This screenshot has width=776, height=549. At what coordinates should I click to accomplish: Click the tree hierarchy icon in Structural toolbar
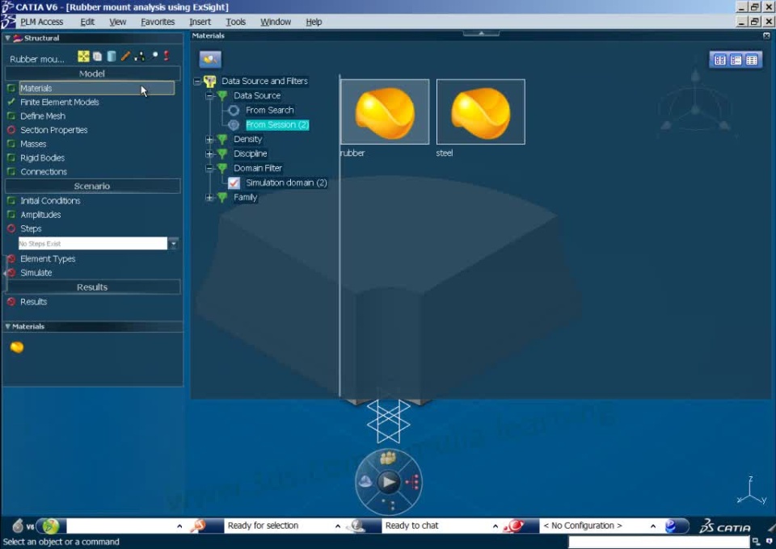pyautogui.click(x=140, y=57)
